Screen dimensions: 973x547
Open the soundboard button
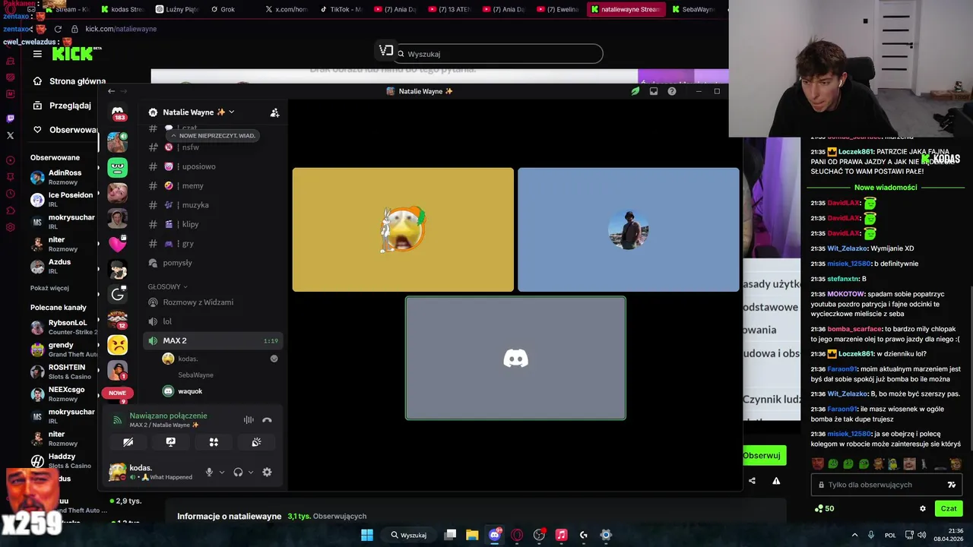pyautogui.click(x=256, y=442)
